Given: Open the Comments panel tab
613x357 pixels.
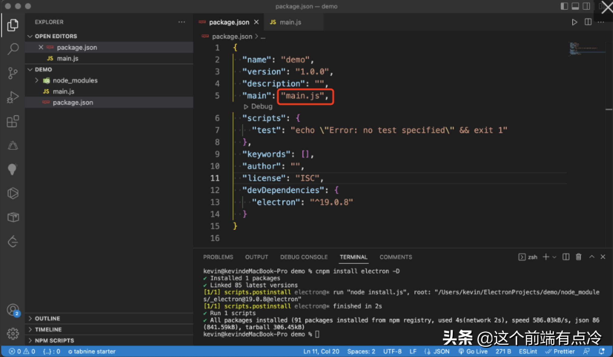Looking at the screenshot, I should [396, 257].
